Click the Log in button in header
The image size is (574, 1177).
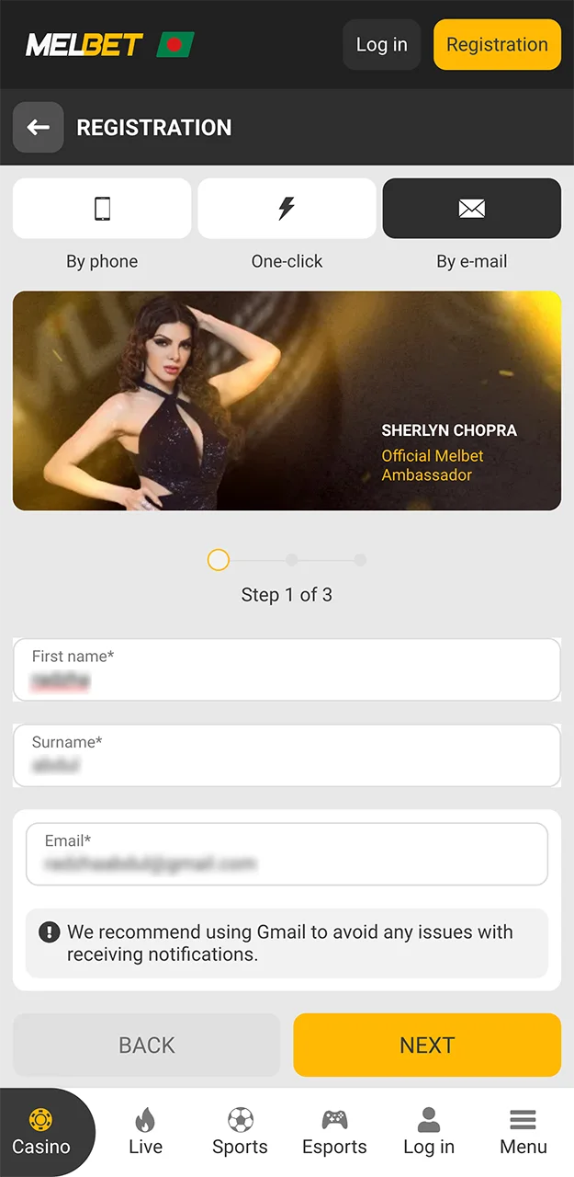pos(381,44)
